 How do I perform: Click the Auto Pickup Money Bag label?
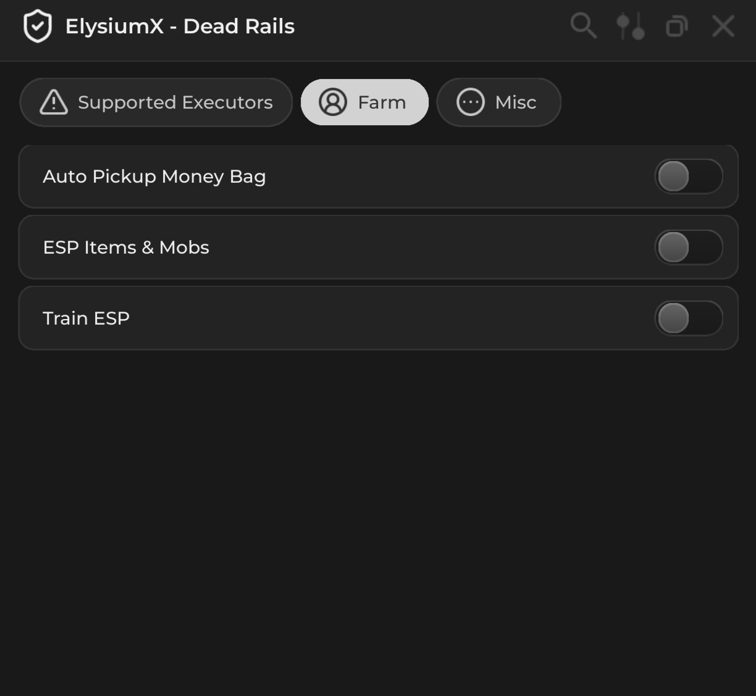click(x=154, y=177)
